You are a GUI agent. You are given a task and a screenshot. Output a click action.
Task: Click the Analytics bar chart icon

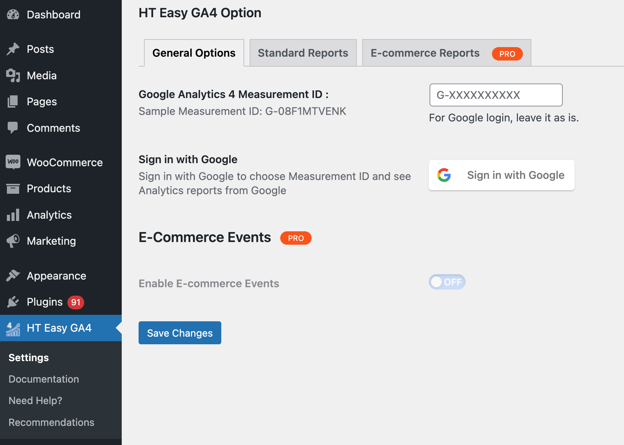click(13, 215)
